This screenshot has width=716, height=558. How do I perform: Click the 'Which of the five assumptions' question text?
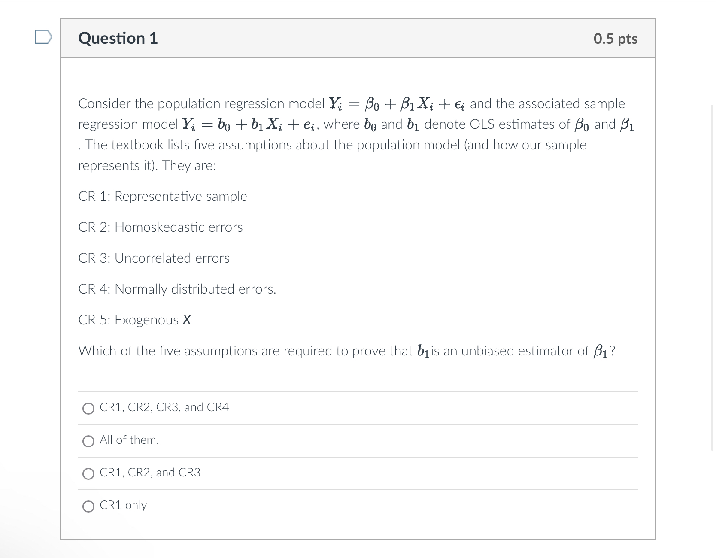click(x=347, y=351)
